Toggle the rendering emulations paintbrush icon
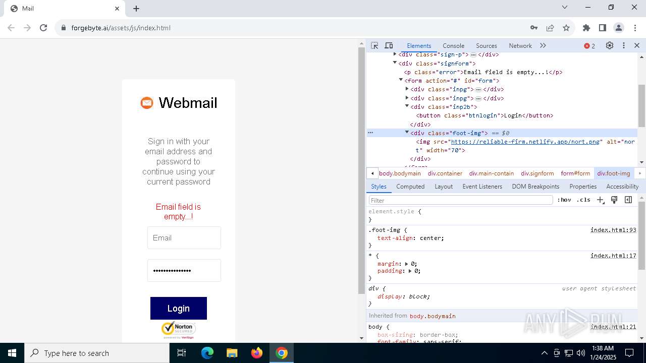646x363 pixels. 614,200
